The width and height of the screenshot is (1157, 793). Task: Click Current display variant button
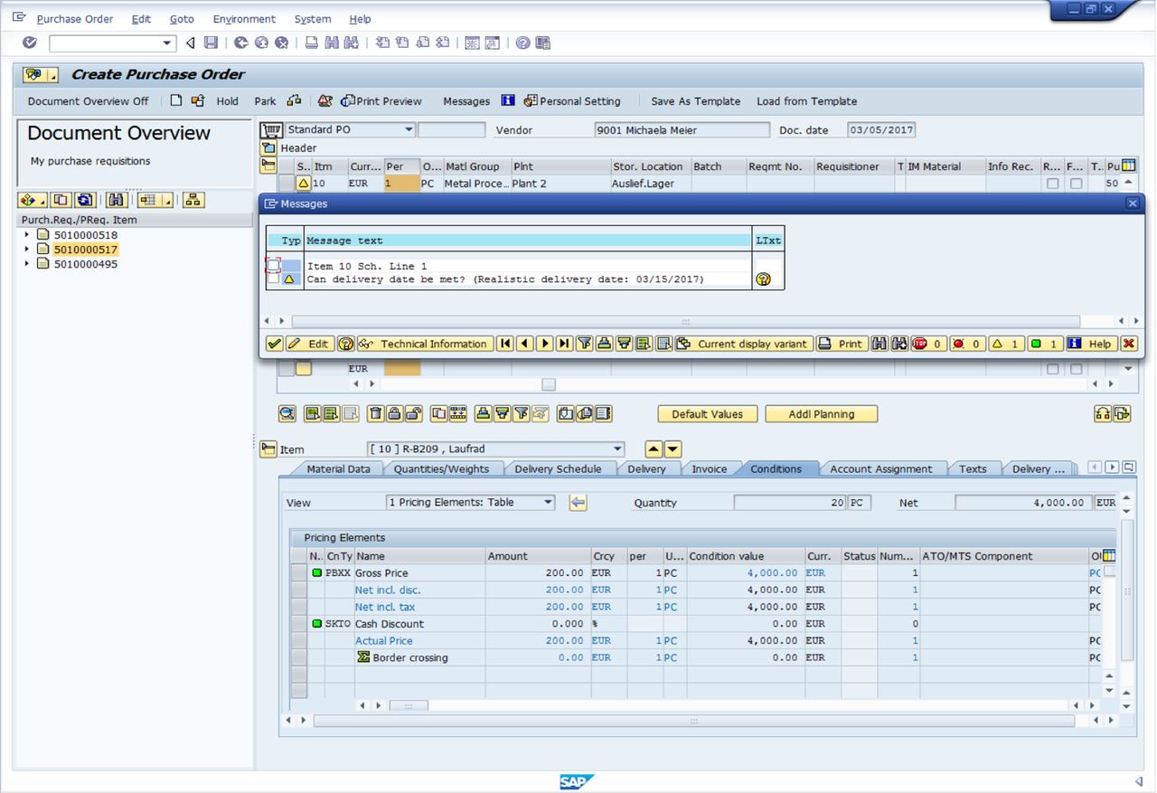coord(743,344)
